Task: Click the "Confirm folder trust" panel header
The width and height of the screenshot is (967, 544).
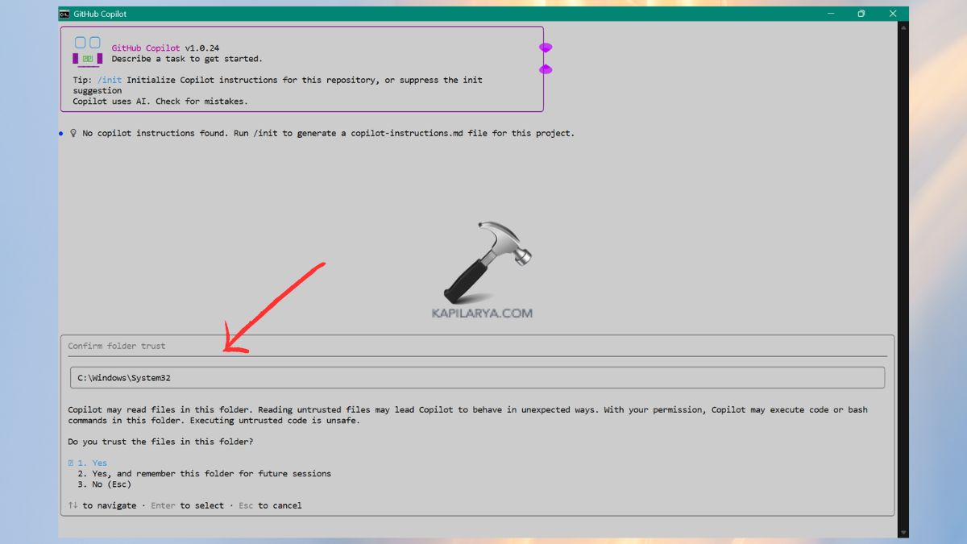Action: click(116, 345)
